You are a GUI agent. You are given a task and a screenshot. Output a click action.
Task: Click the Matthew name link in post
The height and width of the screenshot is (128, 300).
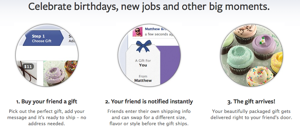(x=155, y=29)
